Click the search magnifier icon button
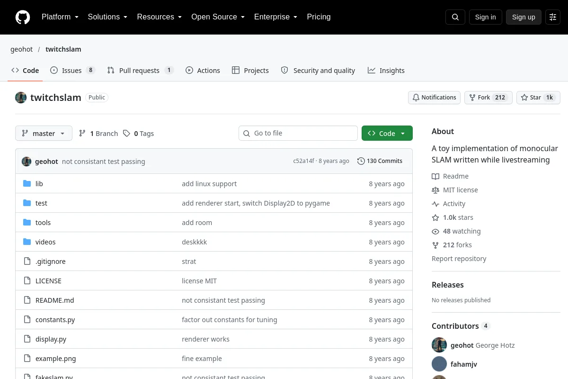 coord(455,17)
